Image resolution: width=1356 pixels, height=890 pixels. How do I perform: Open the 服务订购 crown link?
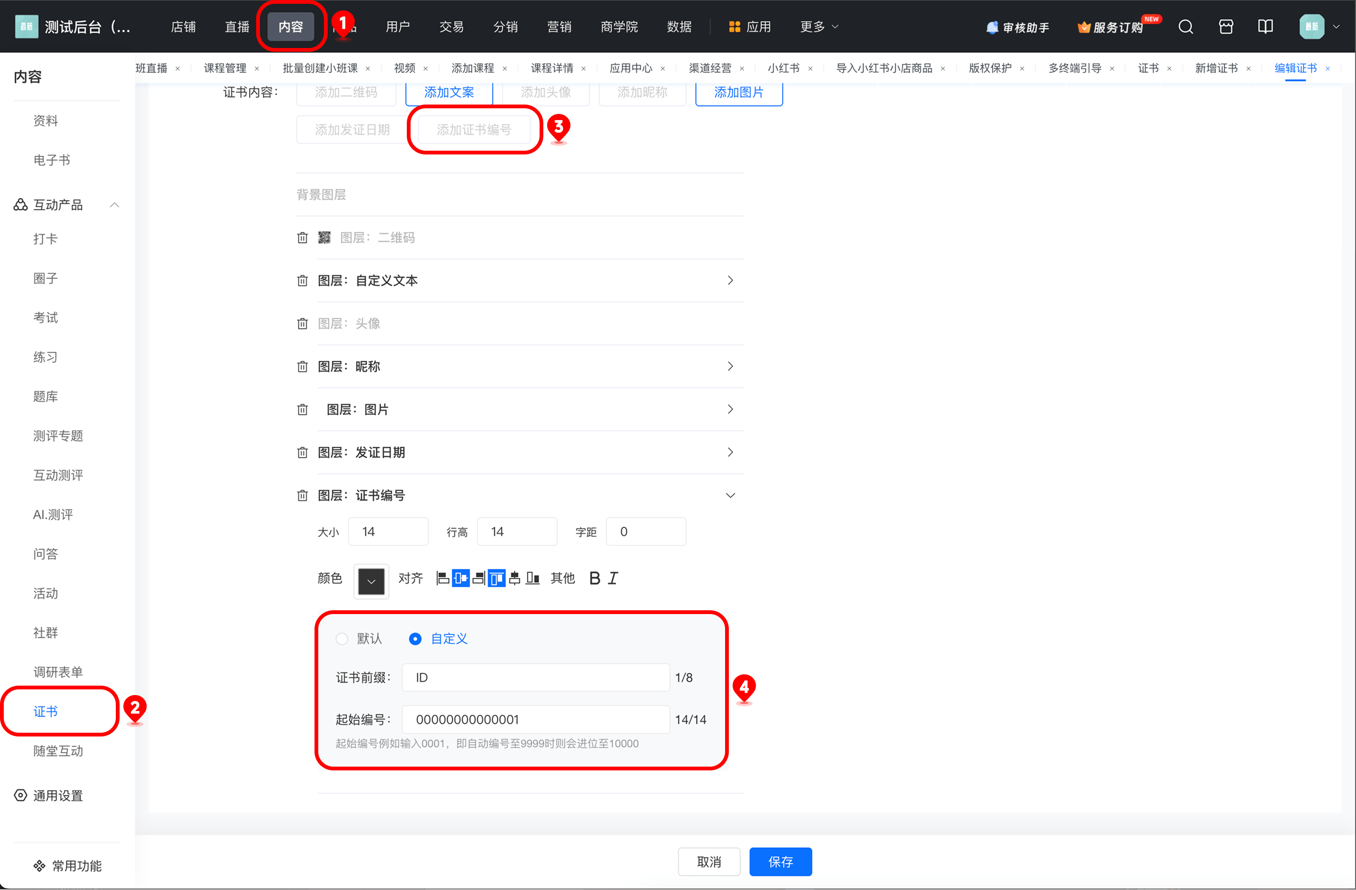[x=1110, y=27]
